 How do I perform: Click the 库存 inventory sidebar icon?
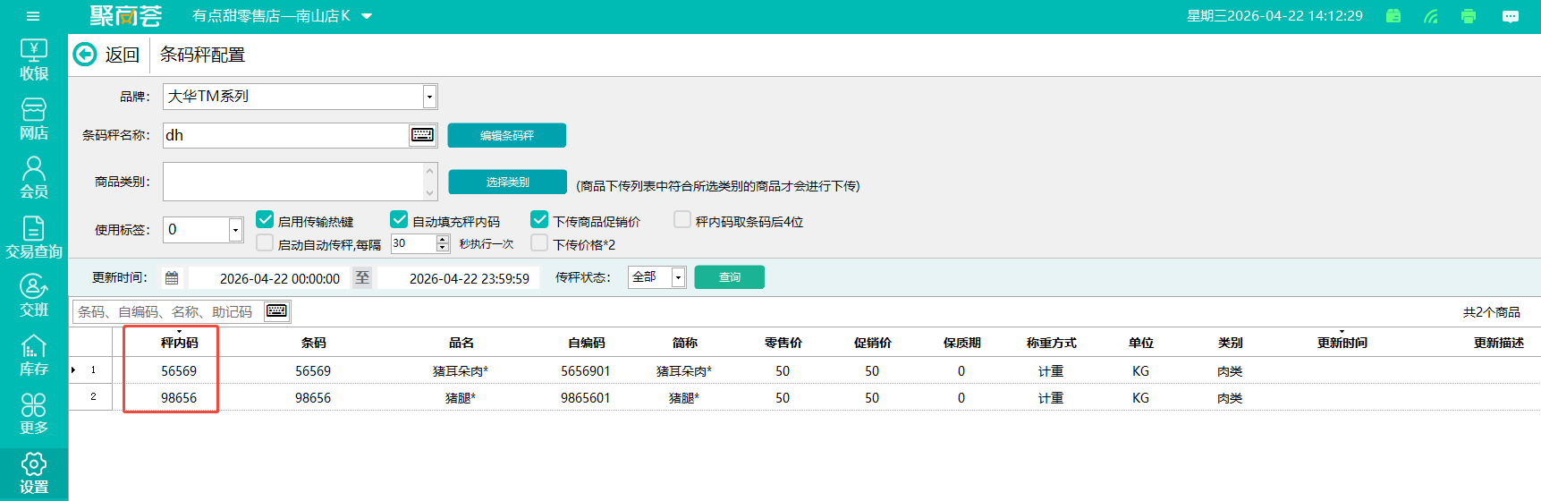coord(34,355)
